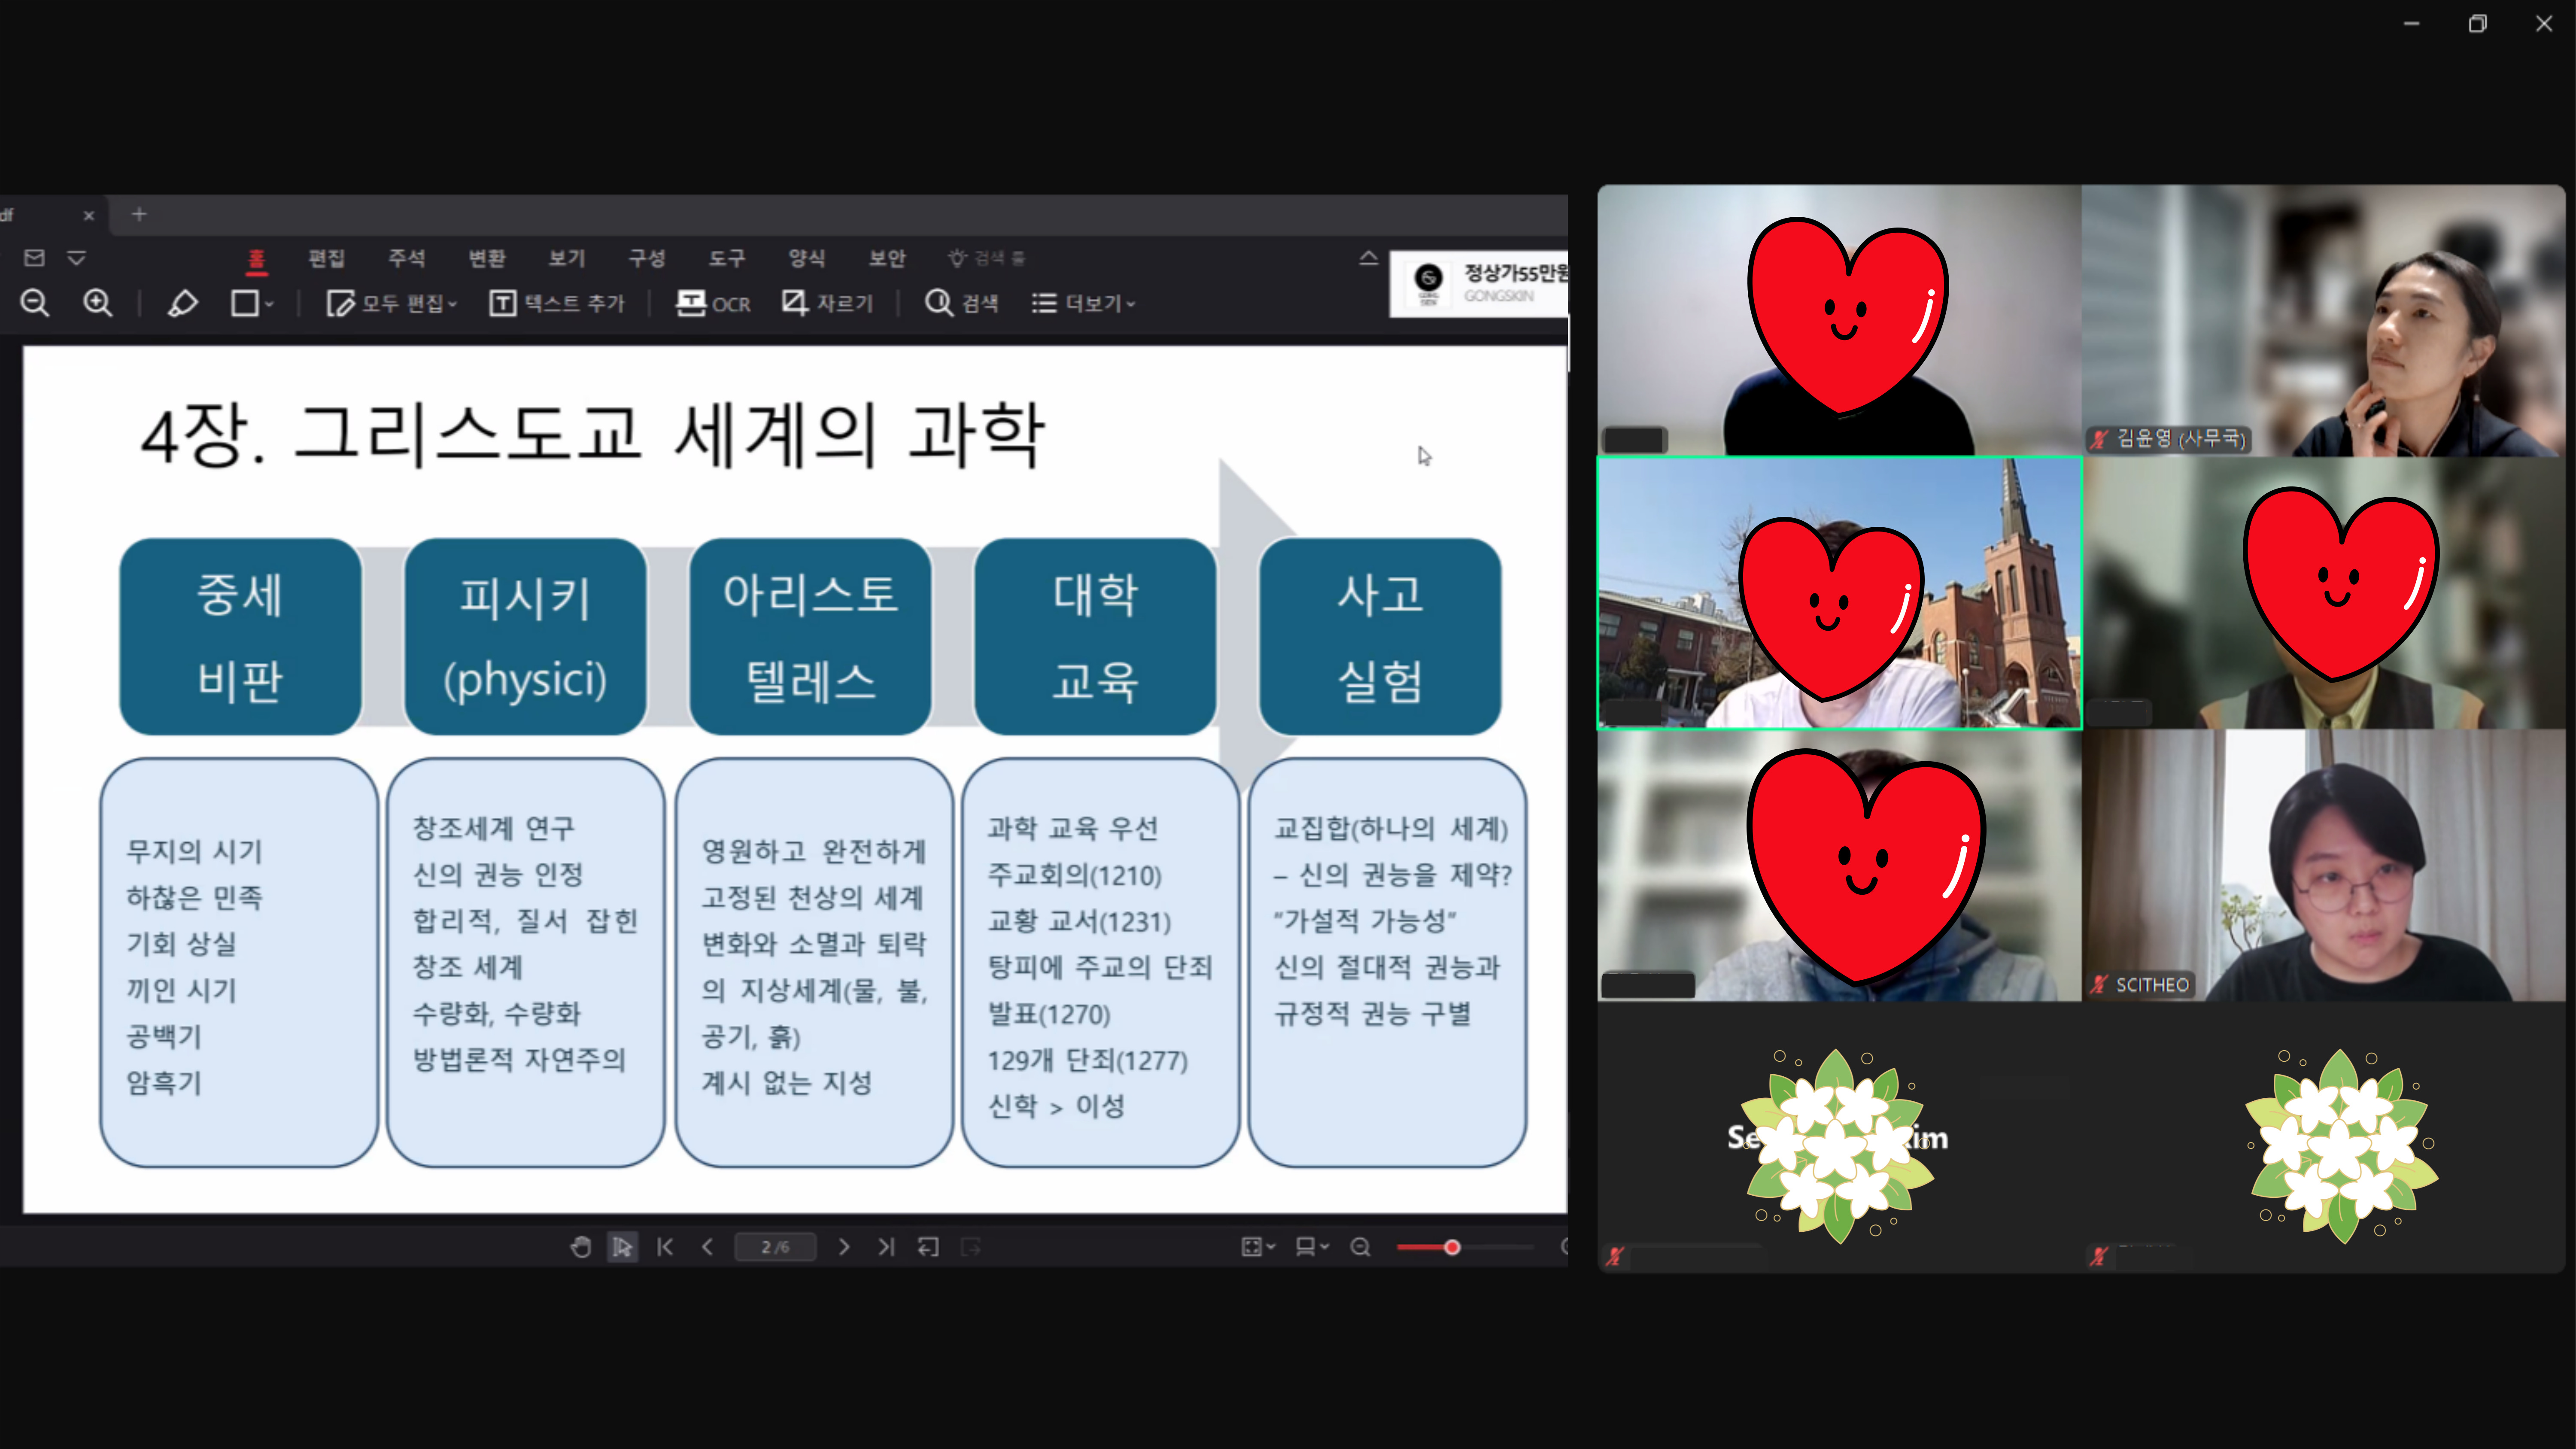The image size is (2576, 1449).
Task: Click the muted mic icon on SCITHEO tile
Action: tap(2099, 985)
